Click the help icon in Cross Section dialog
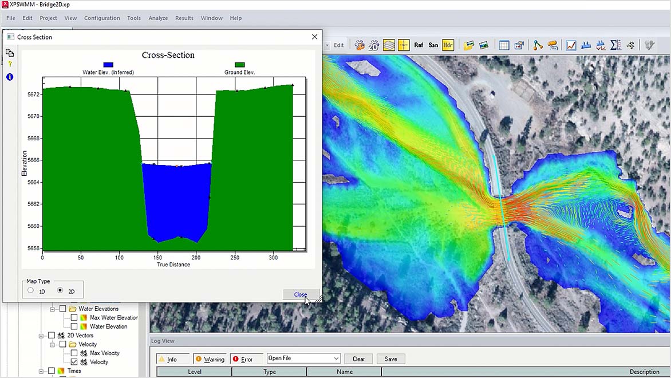 pyautogui.click(x=10, y=64)
